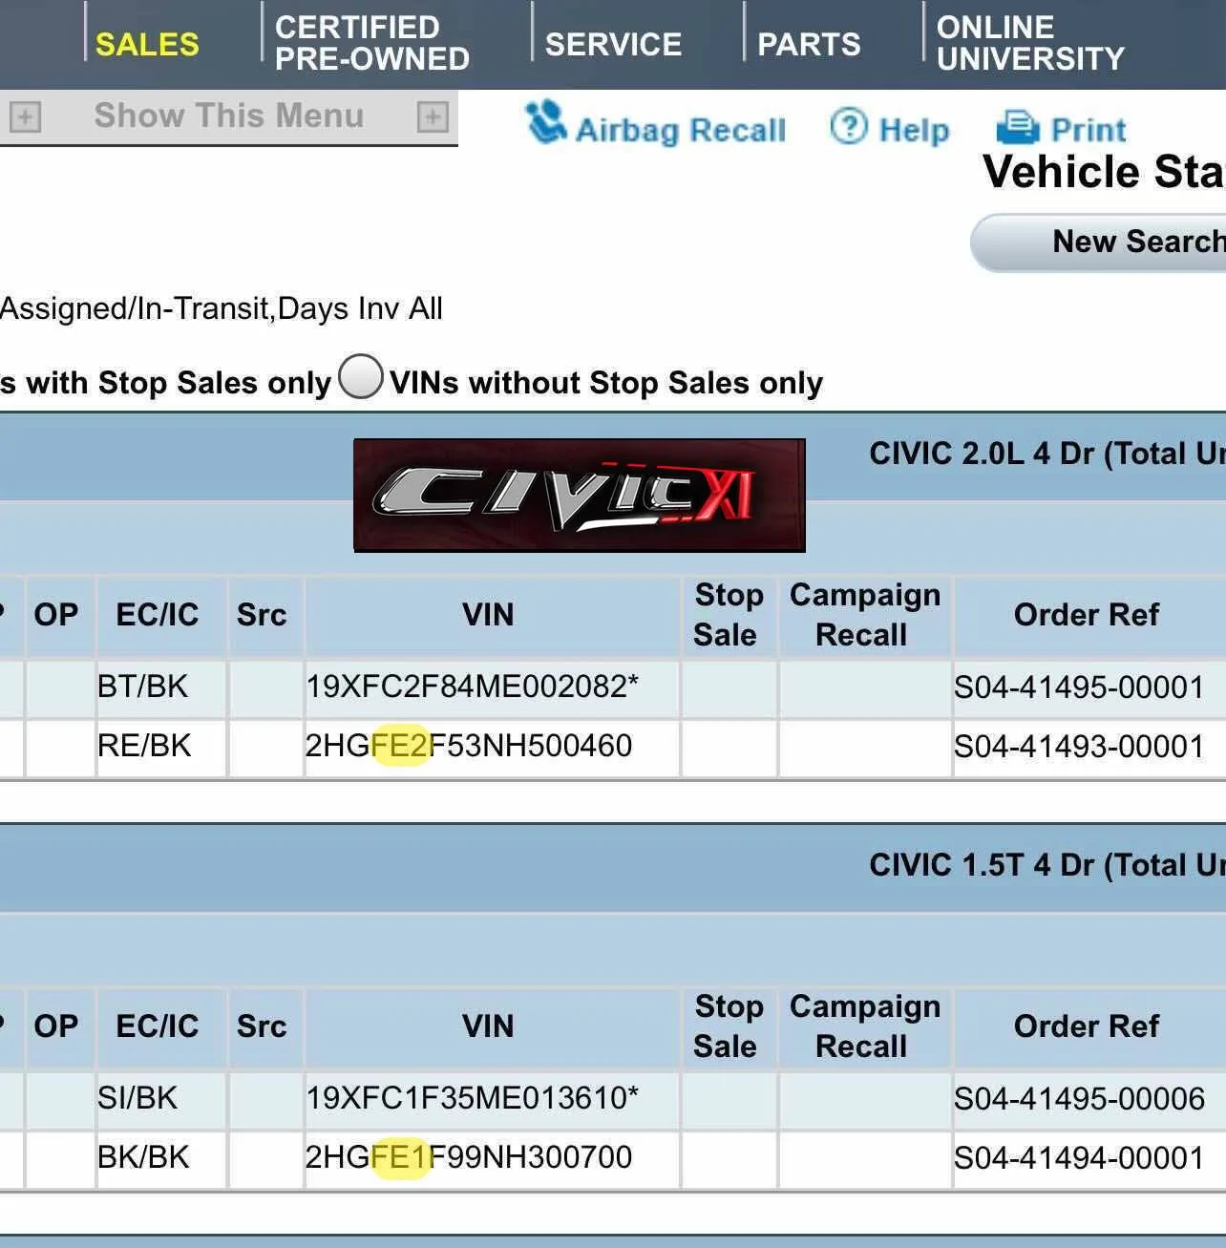Click the Civic XI logo image
The height and width of the screenshot is (1248, 1226).
tap(579, 495)
